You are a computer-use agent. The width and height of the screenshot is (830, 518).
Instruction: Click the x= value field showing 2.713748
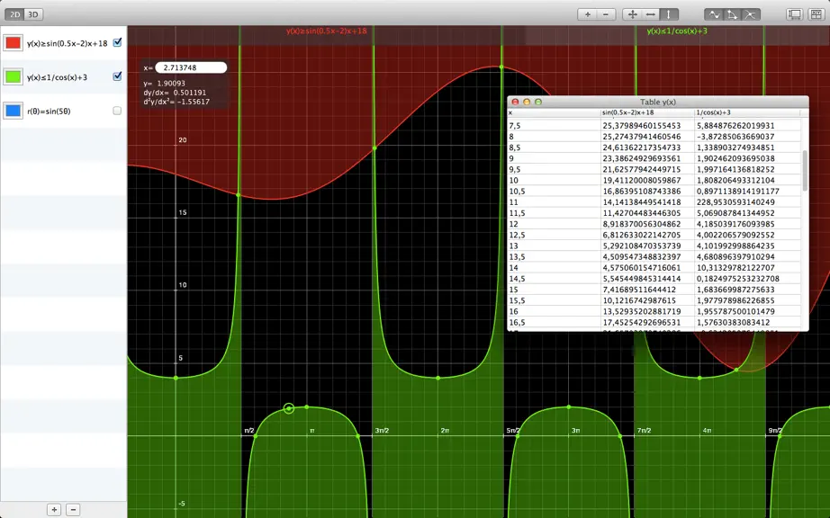pyautogui.click(x=191, y=67)
